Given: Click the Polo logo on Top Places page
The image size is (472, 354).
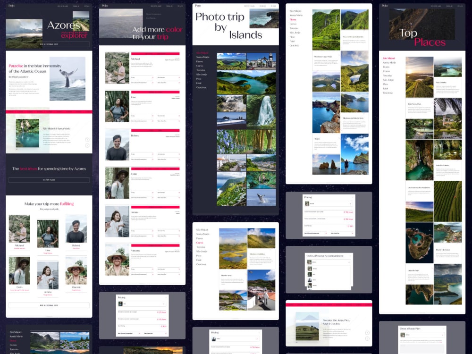Looking at the screenshot, I should pyautogui.click(x=385, y=6).
